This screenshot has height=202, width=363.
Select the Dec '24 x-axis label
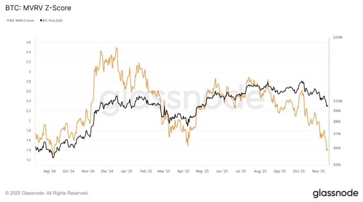tap(107, 171)
